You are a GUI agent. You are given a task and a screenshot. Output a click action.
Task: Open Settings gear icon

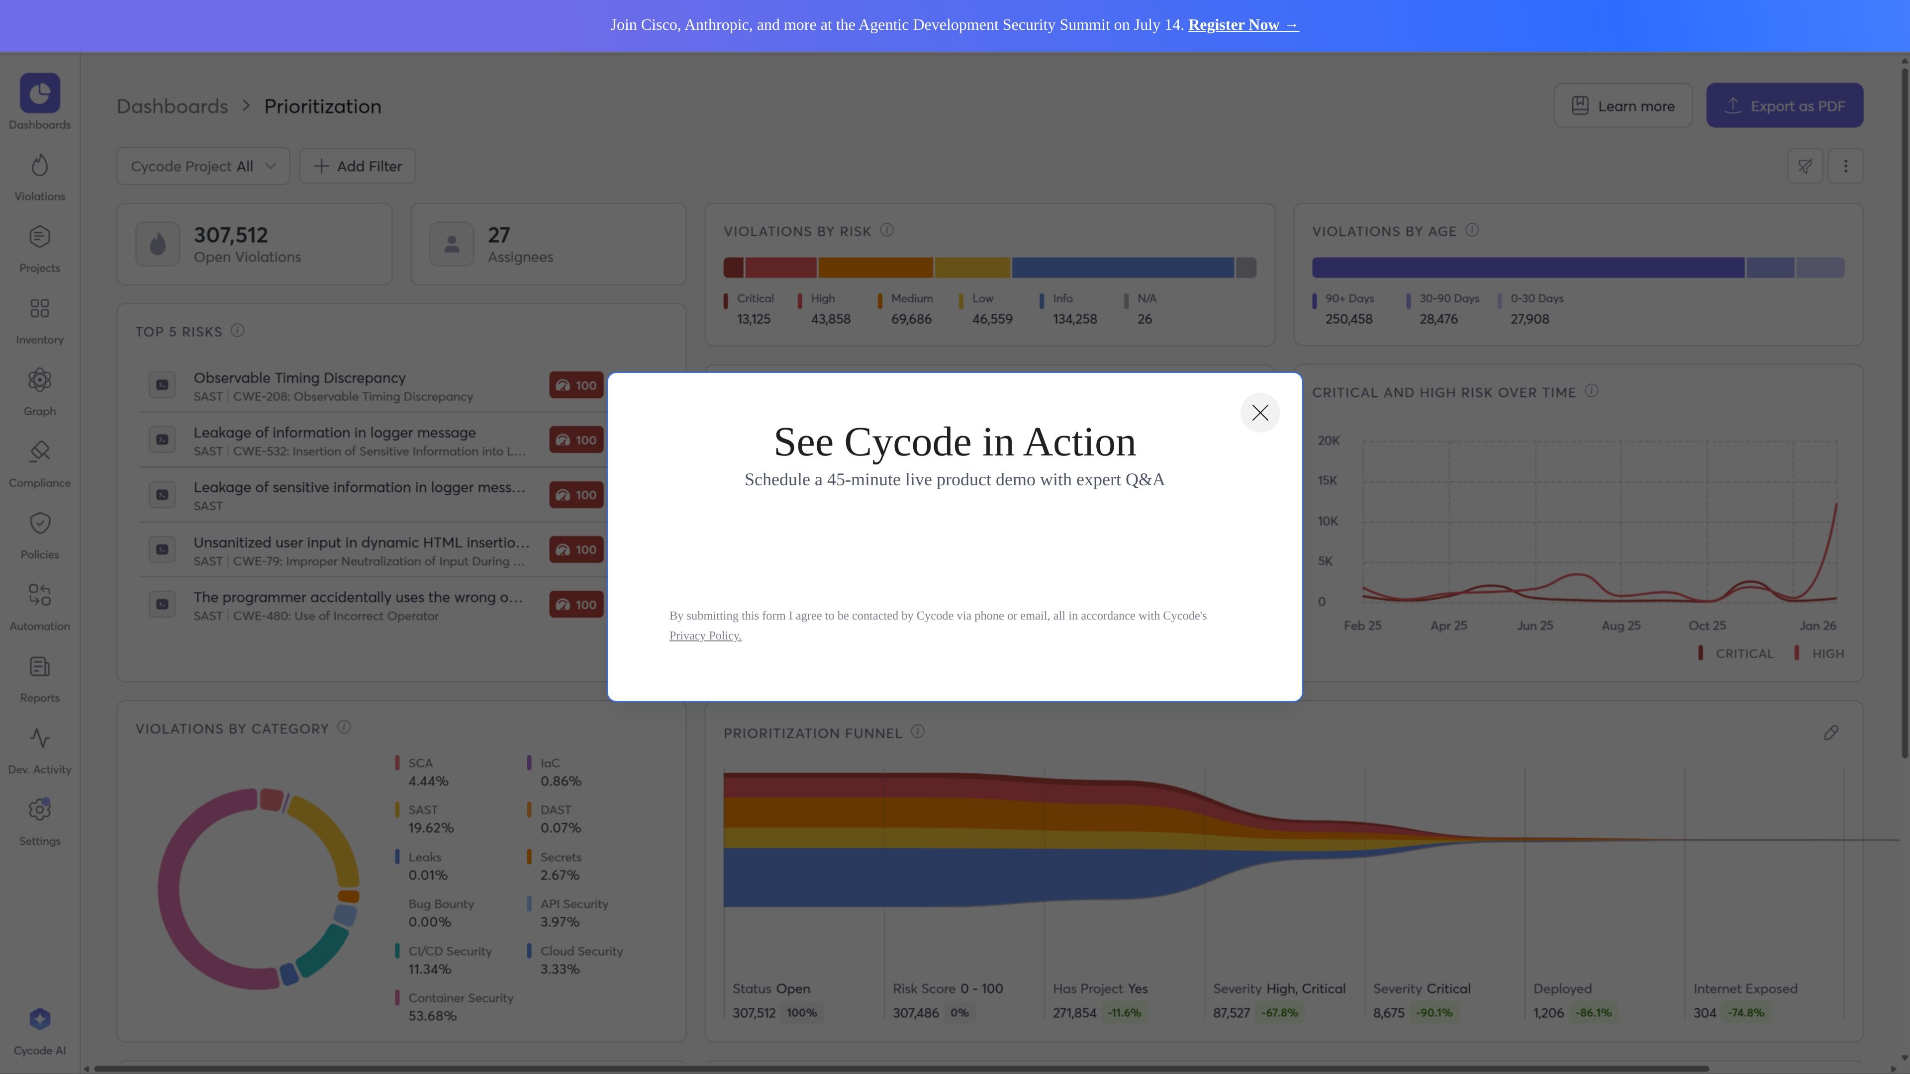coord(40,810)
